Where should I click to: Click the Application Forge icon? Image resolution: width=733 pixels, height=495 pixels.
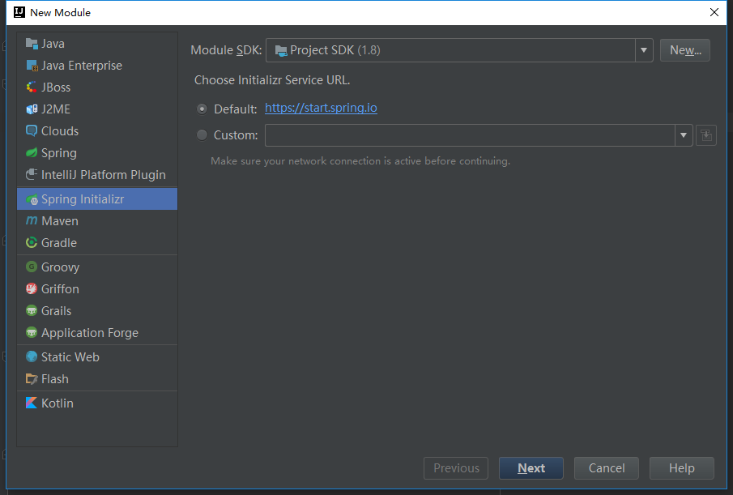(x=32, y=332)
